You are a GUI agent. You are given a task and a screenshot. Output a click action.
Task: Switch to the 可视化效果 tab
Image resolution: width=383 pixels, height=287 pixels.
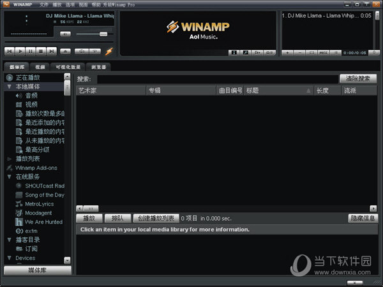pyautogui.click(x=68, y=67)
